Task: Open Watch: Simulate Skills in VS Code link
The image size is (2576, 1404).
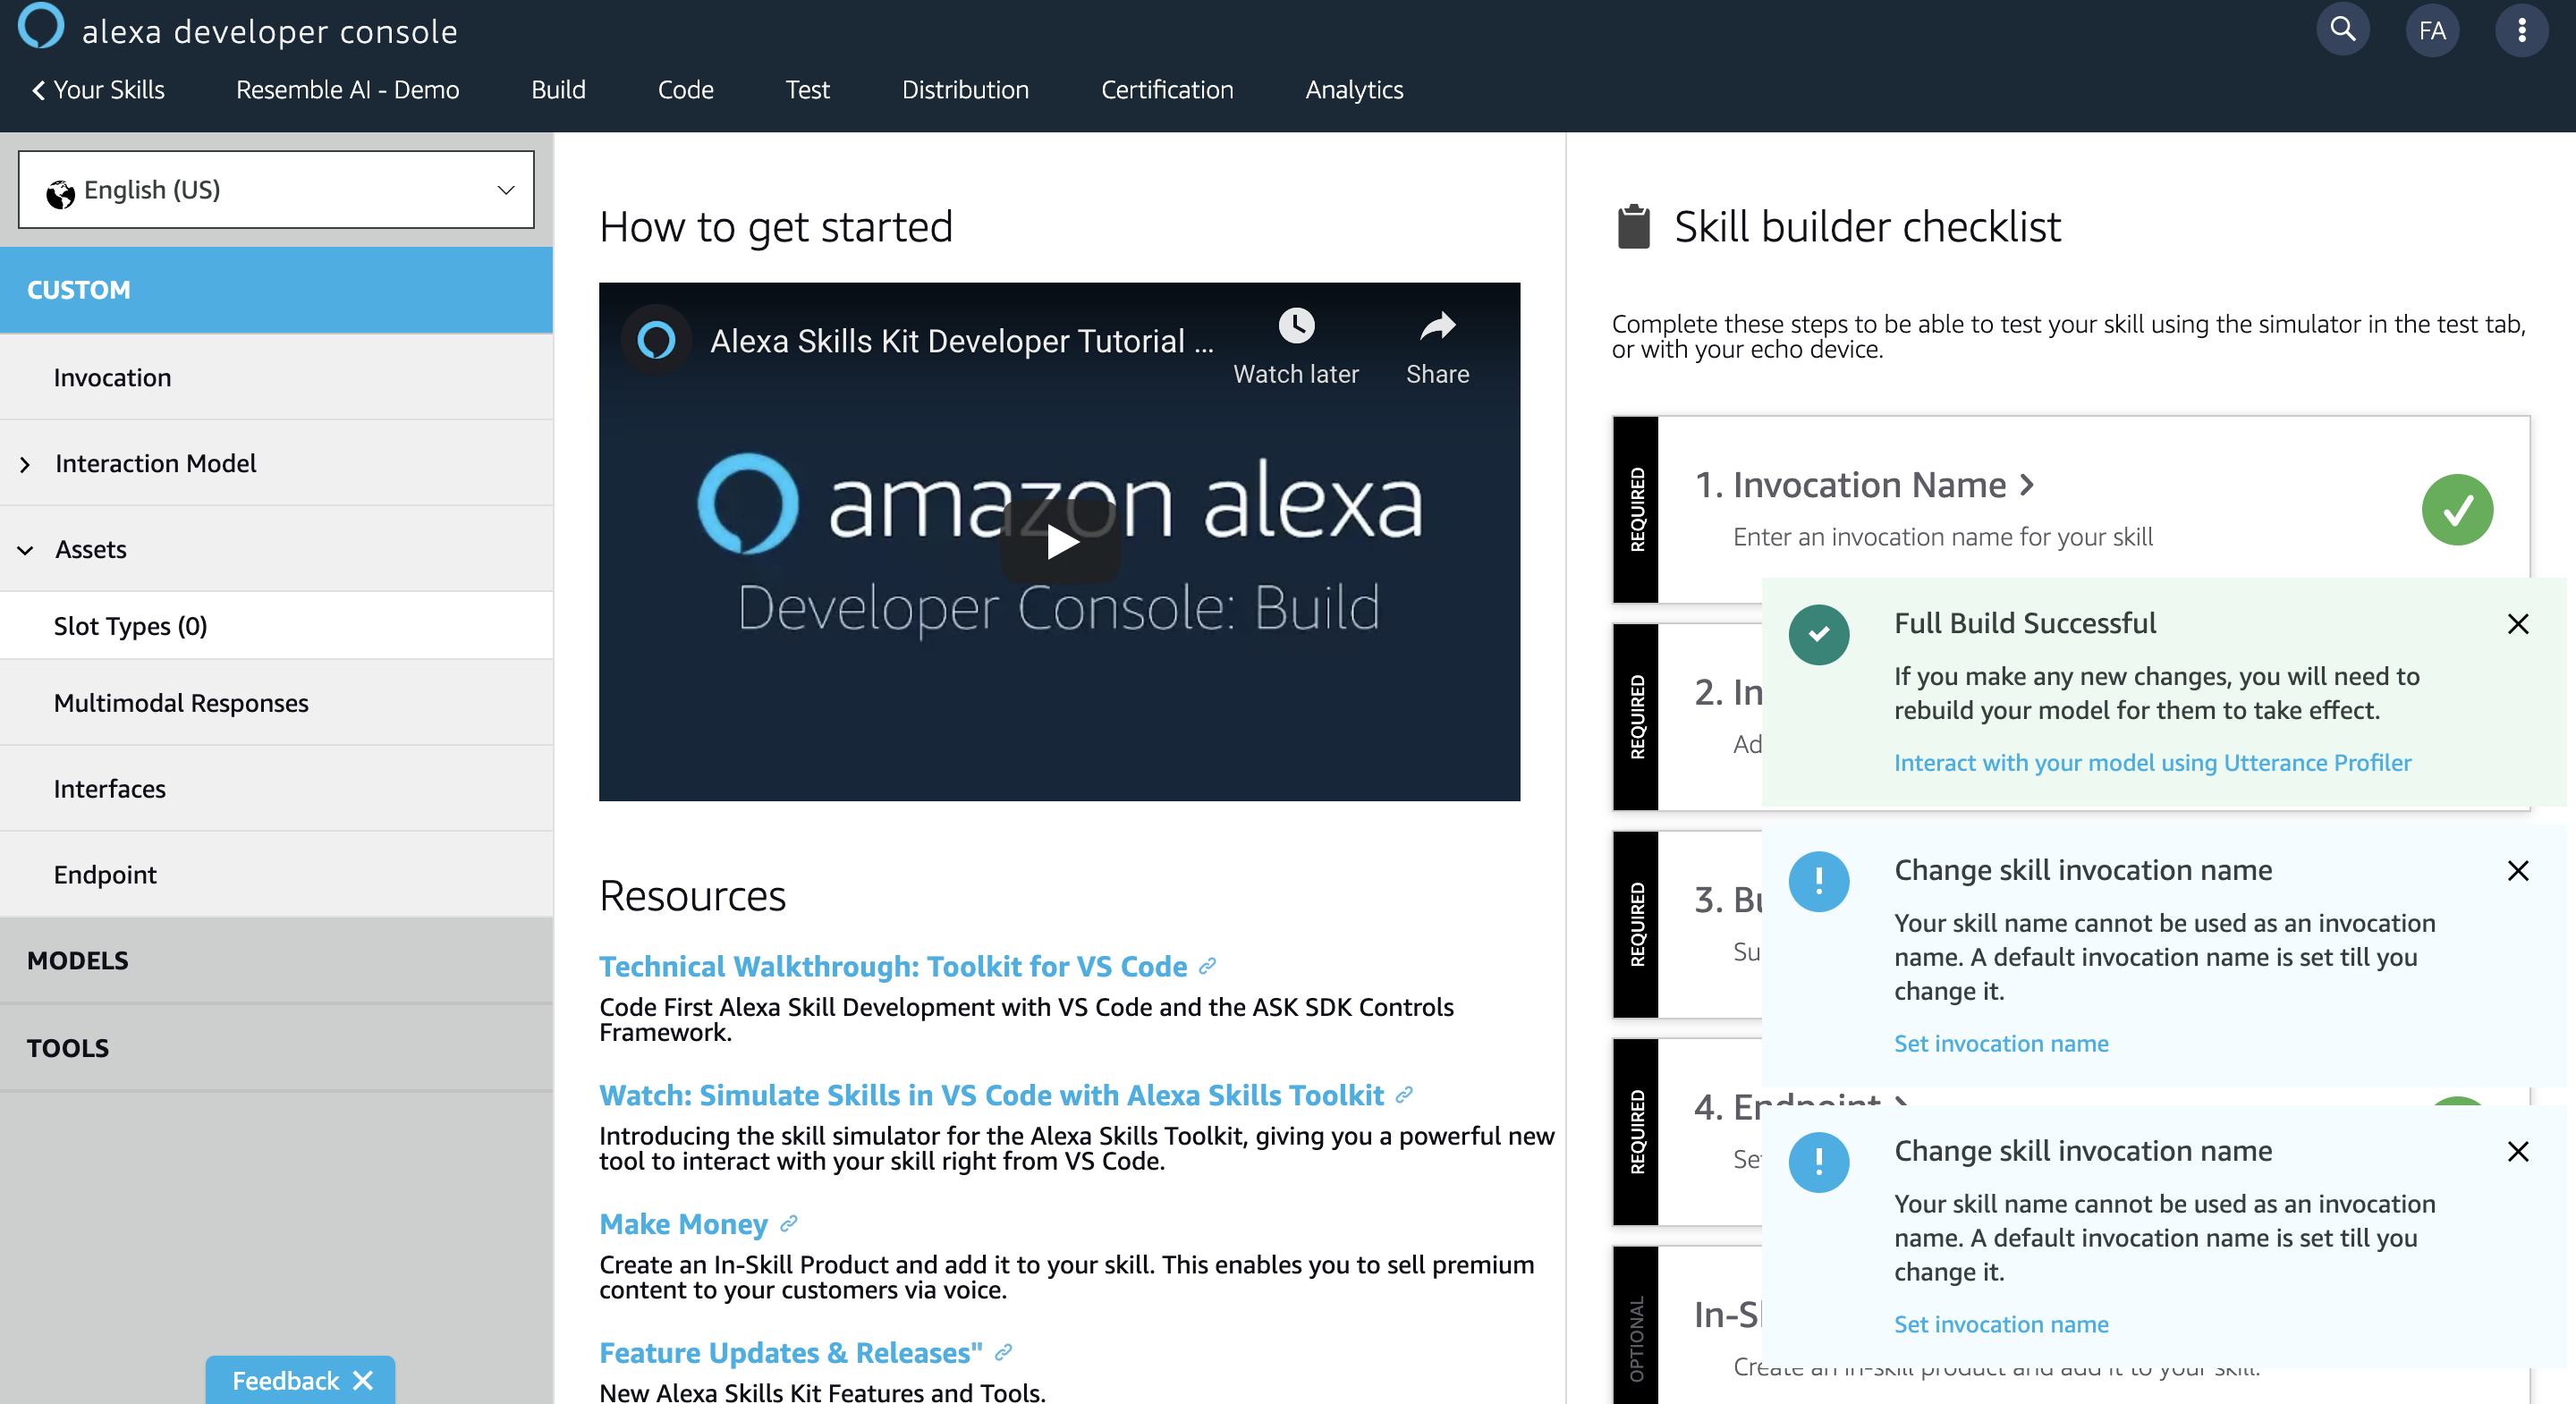Action: [x=991, y=1095]
